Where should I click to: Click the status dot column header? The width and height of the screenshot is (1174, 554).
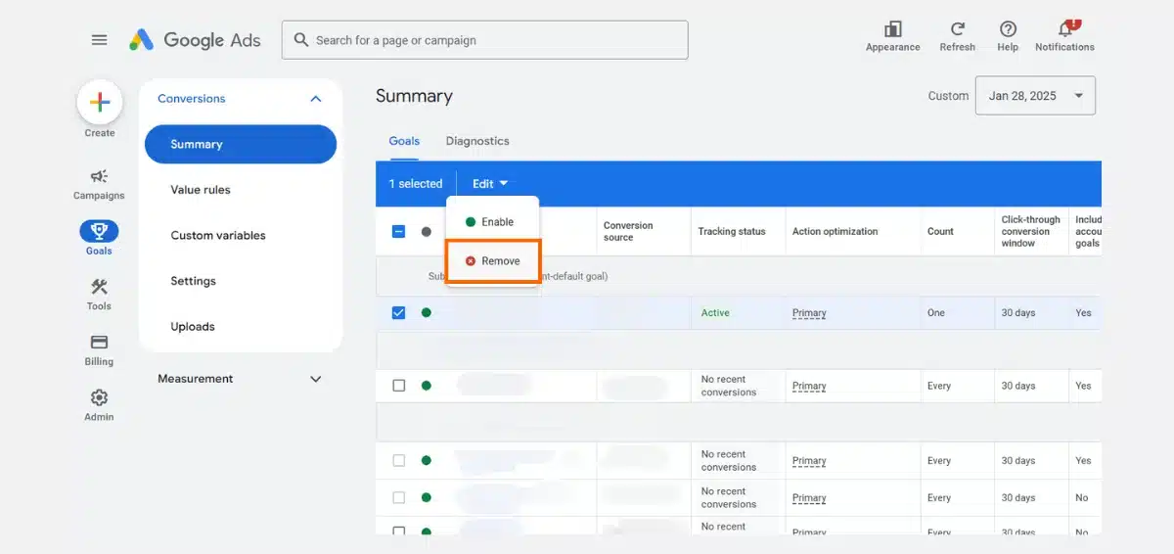(427, 232)
